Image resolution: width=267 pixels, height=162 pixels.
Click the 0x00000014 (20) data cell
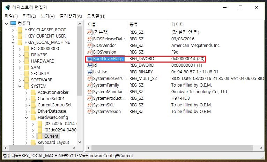(188, 59)
